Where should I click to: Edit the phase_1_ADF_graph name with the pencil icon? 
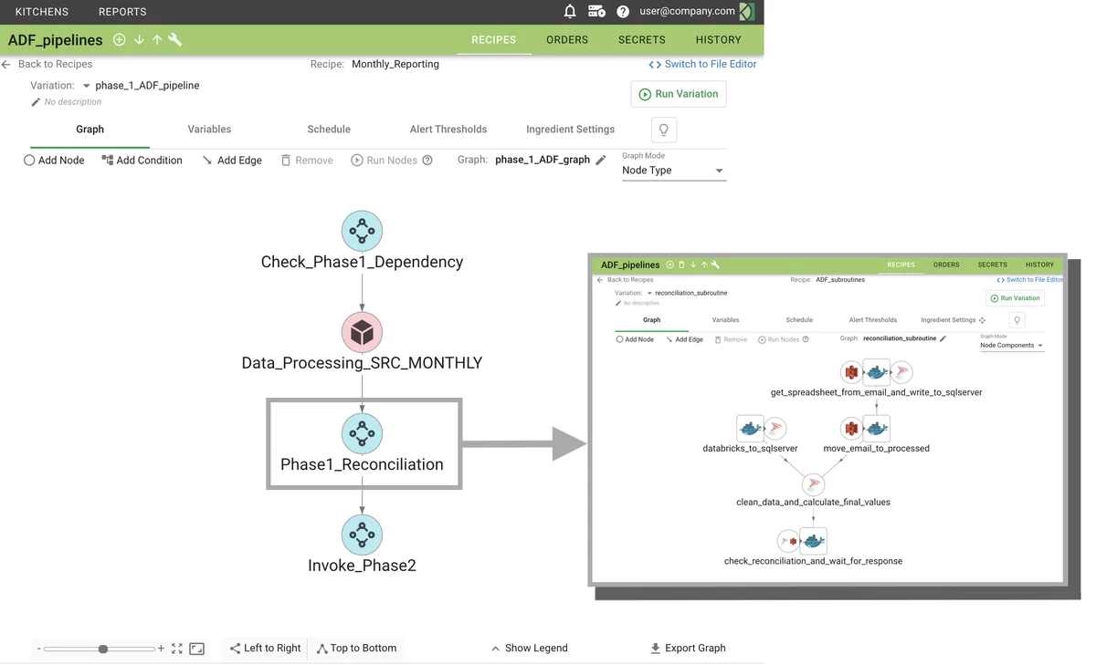[x=601, y=161]
